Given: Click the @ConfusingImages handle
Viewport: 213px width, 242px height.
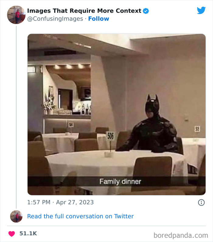Looking at the screenshot, I should (55, 19).
